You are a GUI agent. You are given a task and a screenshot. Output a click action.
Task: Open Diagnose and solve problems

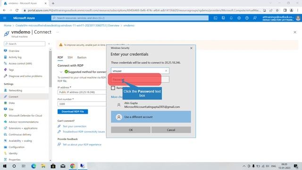click(x=25, y=76)
